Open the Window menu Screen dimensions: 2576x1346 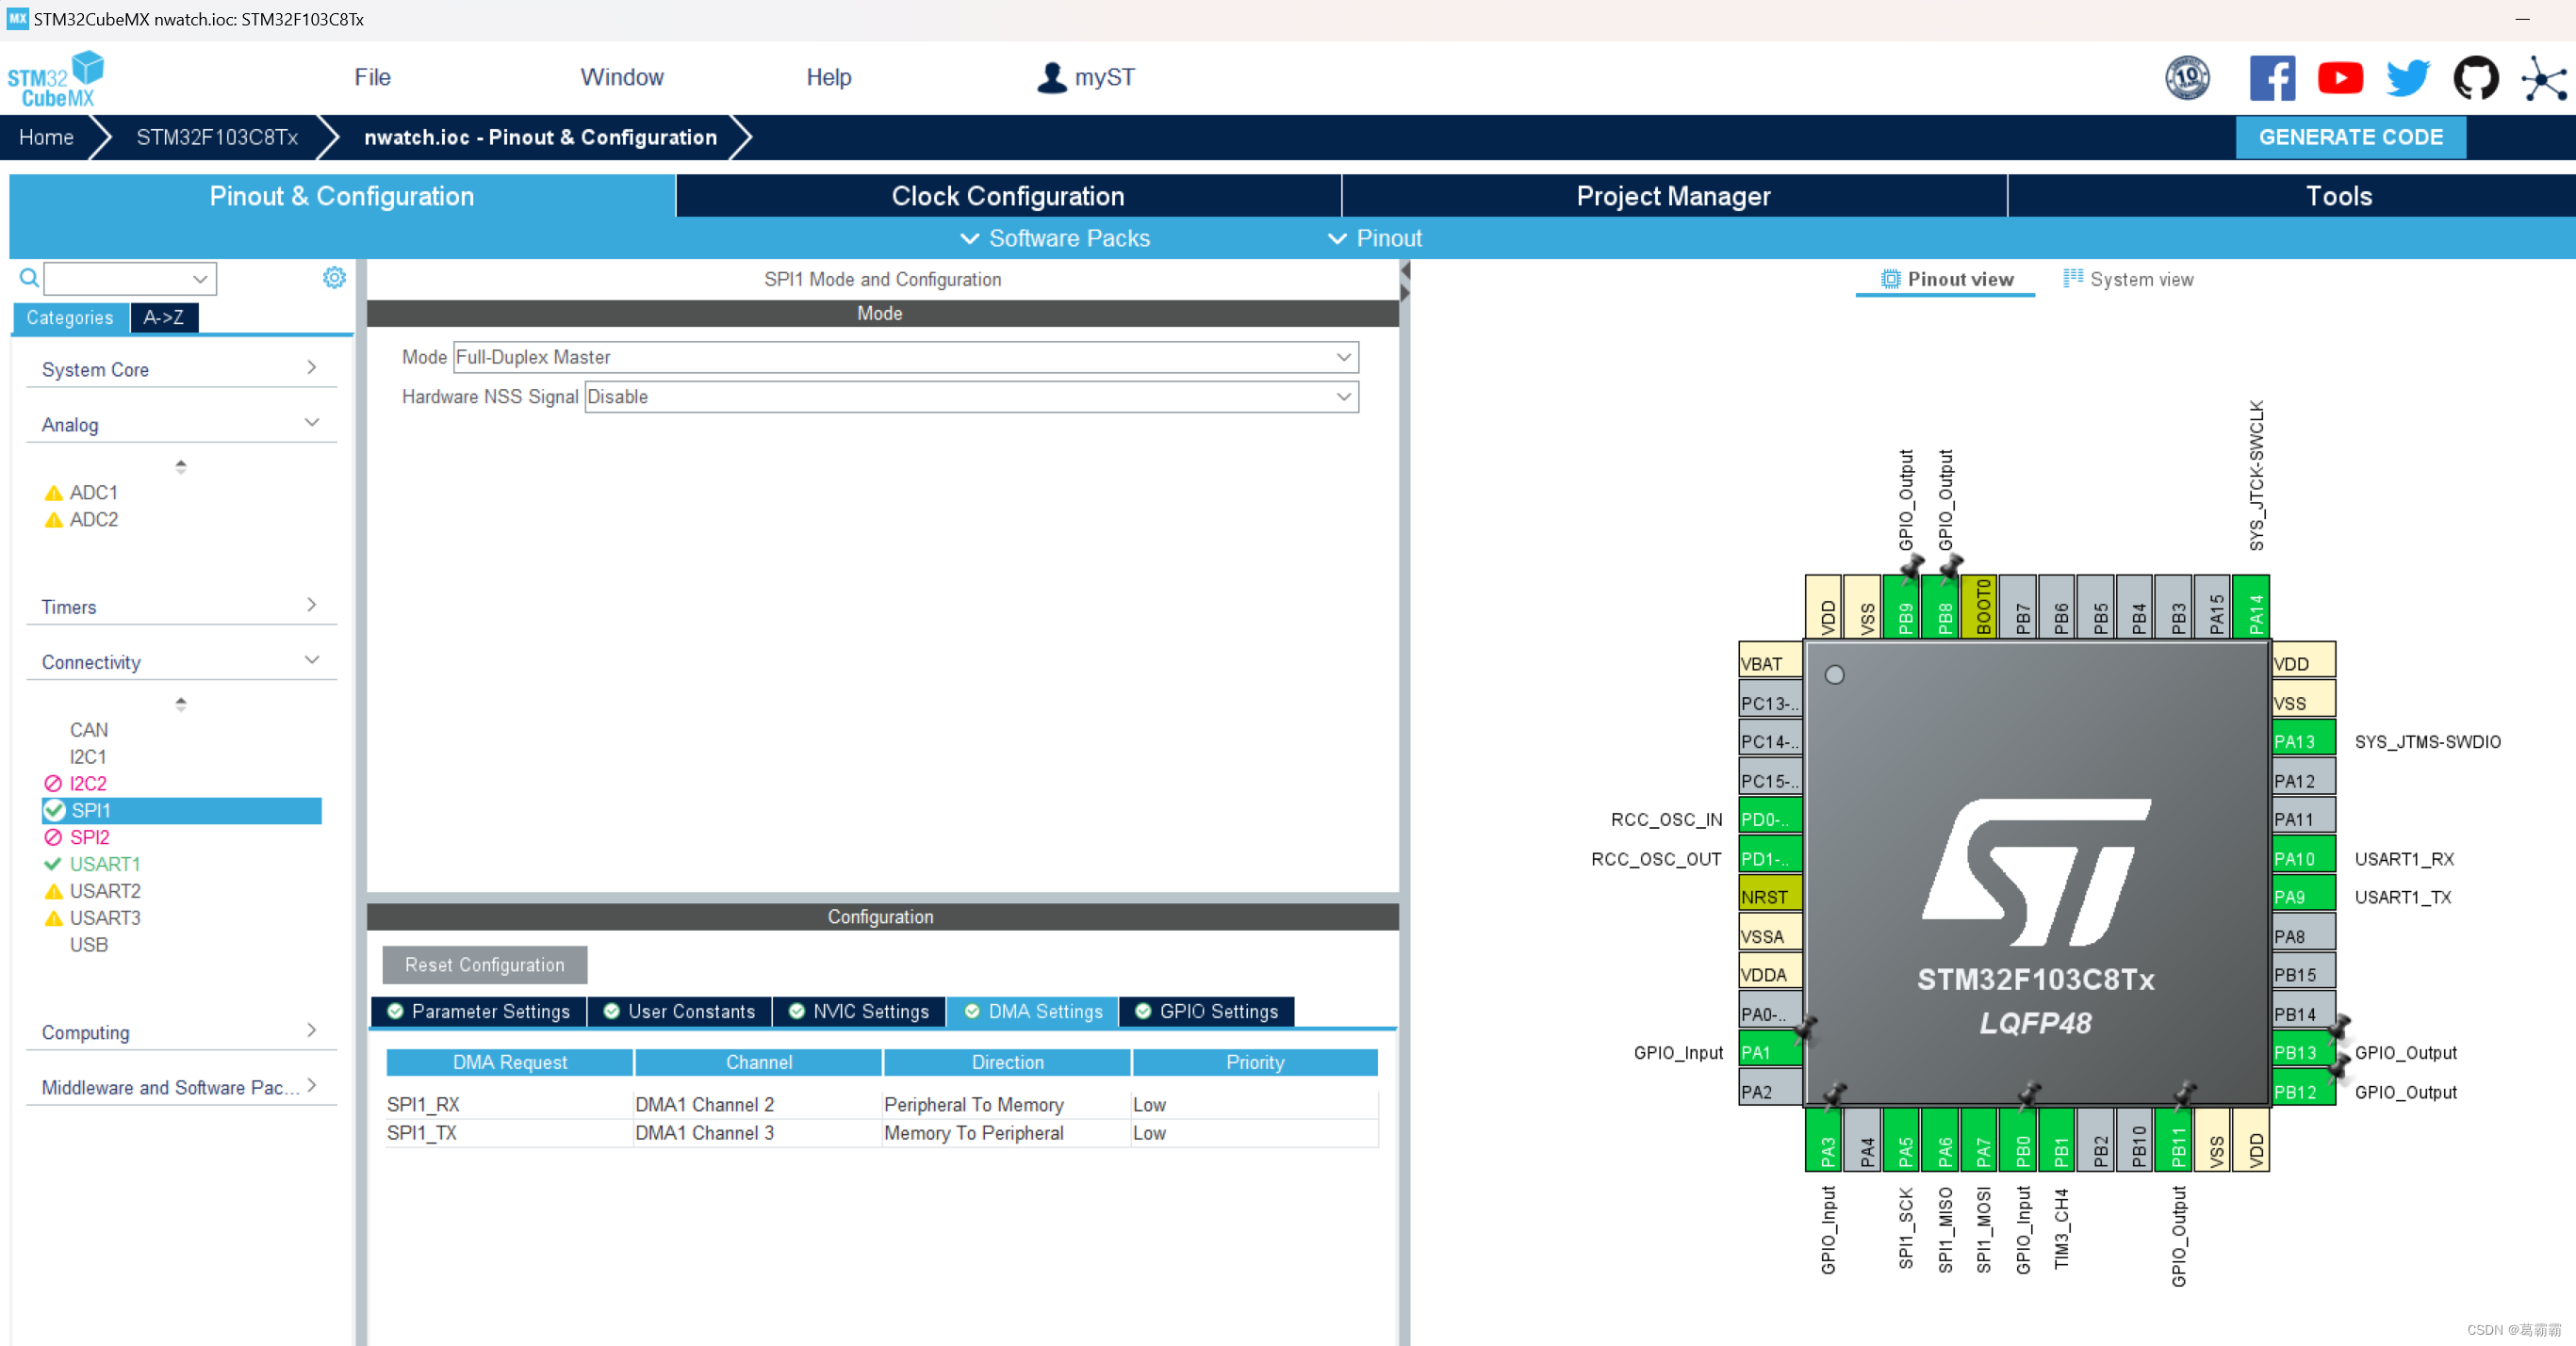[622, 77]
